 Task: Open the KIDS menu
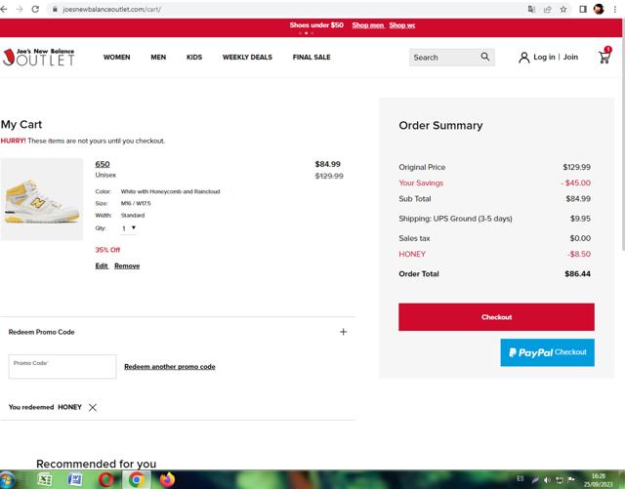coord(194,57)
